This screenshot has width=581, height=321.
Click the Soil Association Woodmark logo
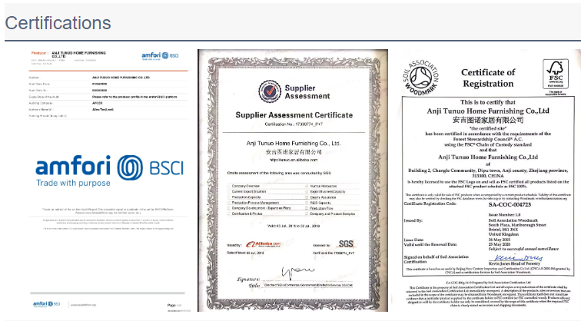(x=420, y=78)
